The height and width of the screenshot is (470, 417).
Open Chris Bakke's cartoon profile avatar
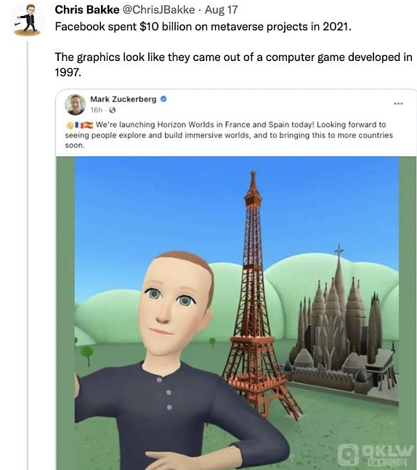[x=28, y=20]
